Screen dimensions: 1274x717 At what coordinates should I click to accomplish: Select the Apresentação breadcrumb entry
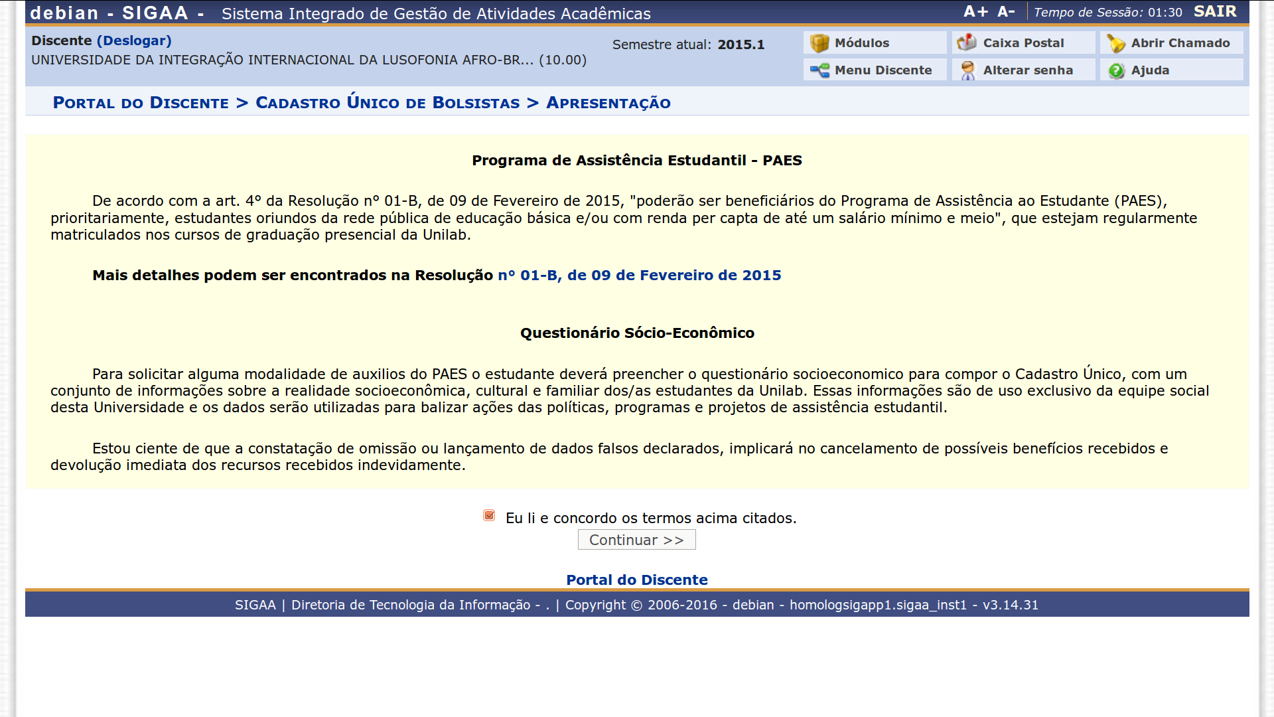[x=608, y=102]
